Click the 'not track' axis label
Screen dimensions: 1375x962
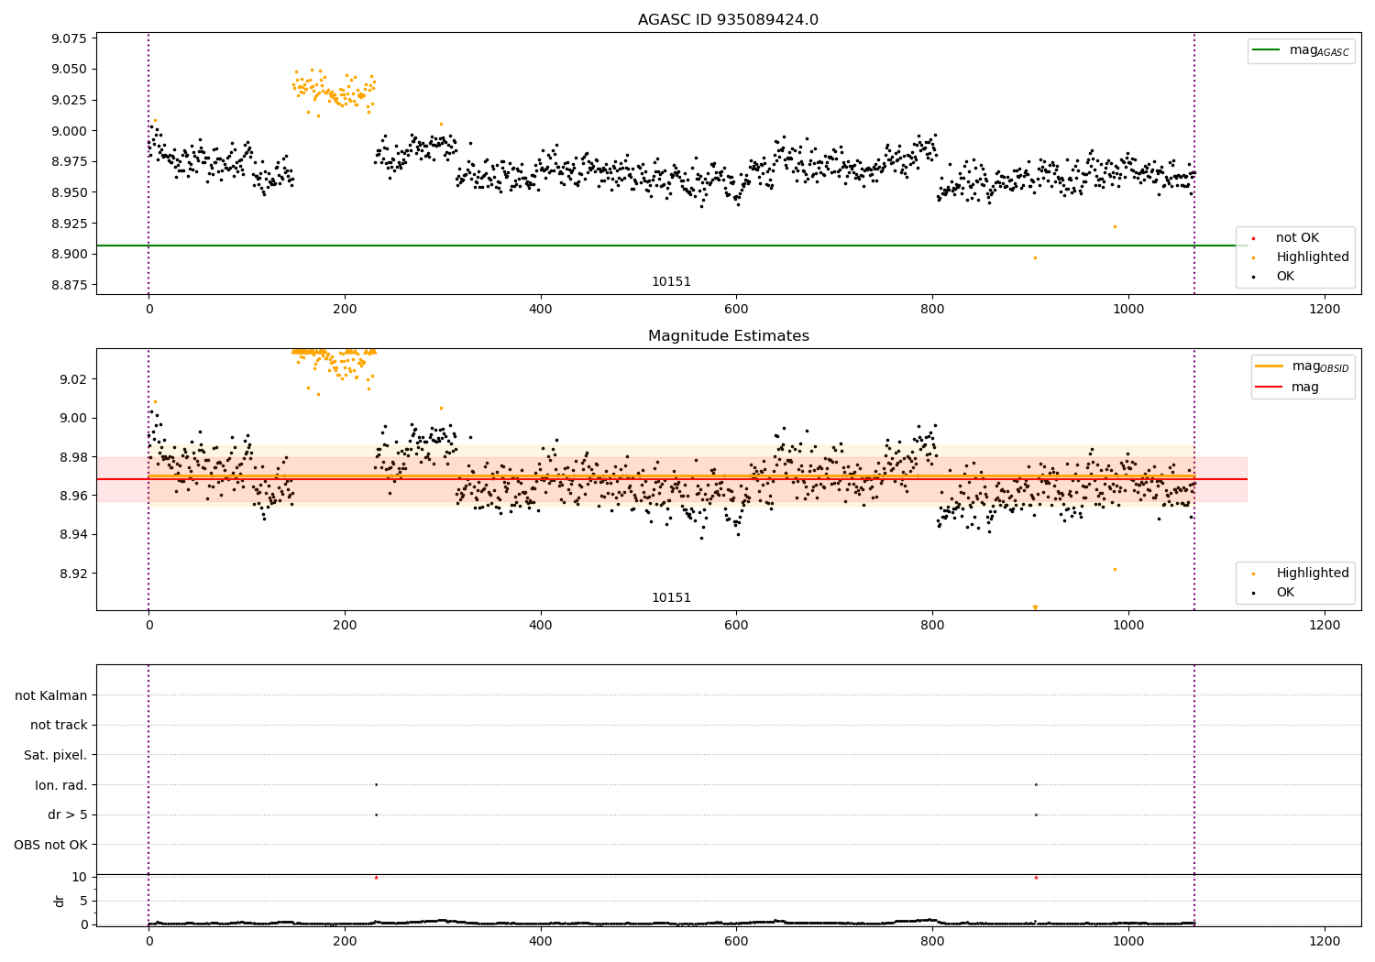(59, 725)
